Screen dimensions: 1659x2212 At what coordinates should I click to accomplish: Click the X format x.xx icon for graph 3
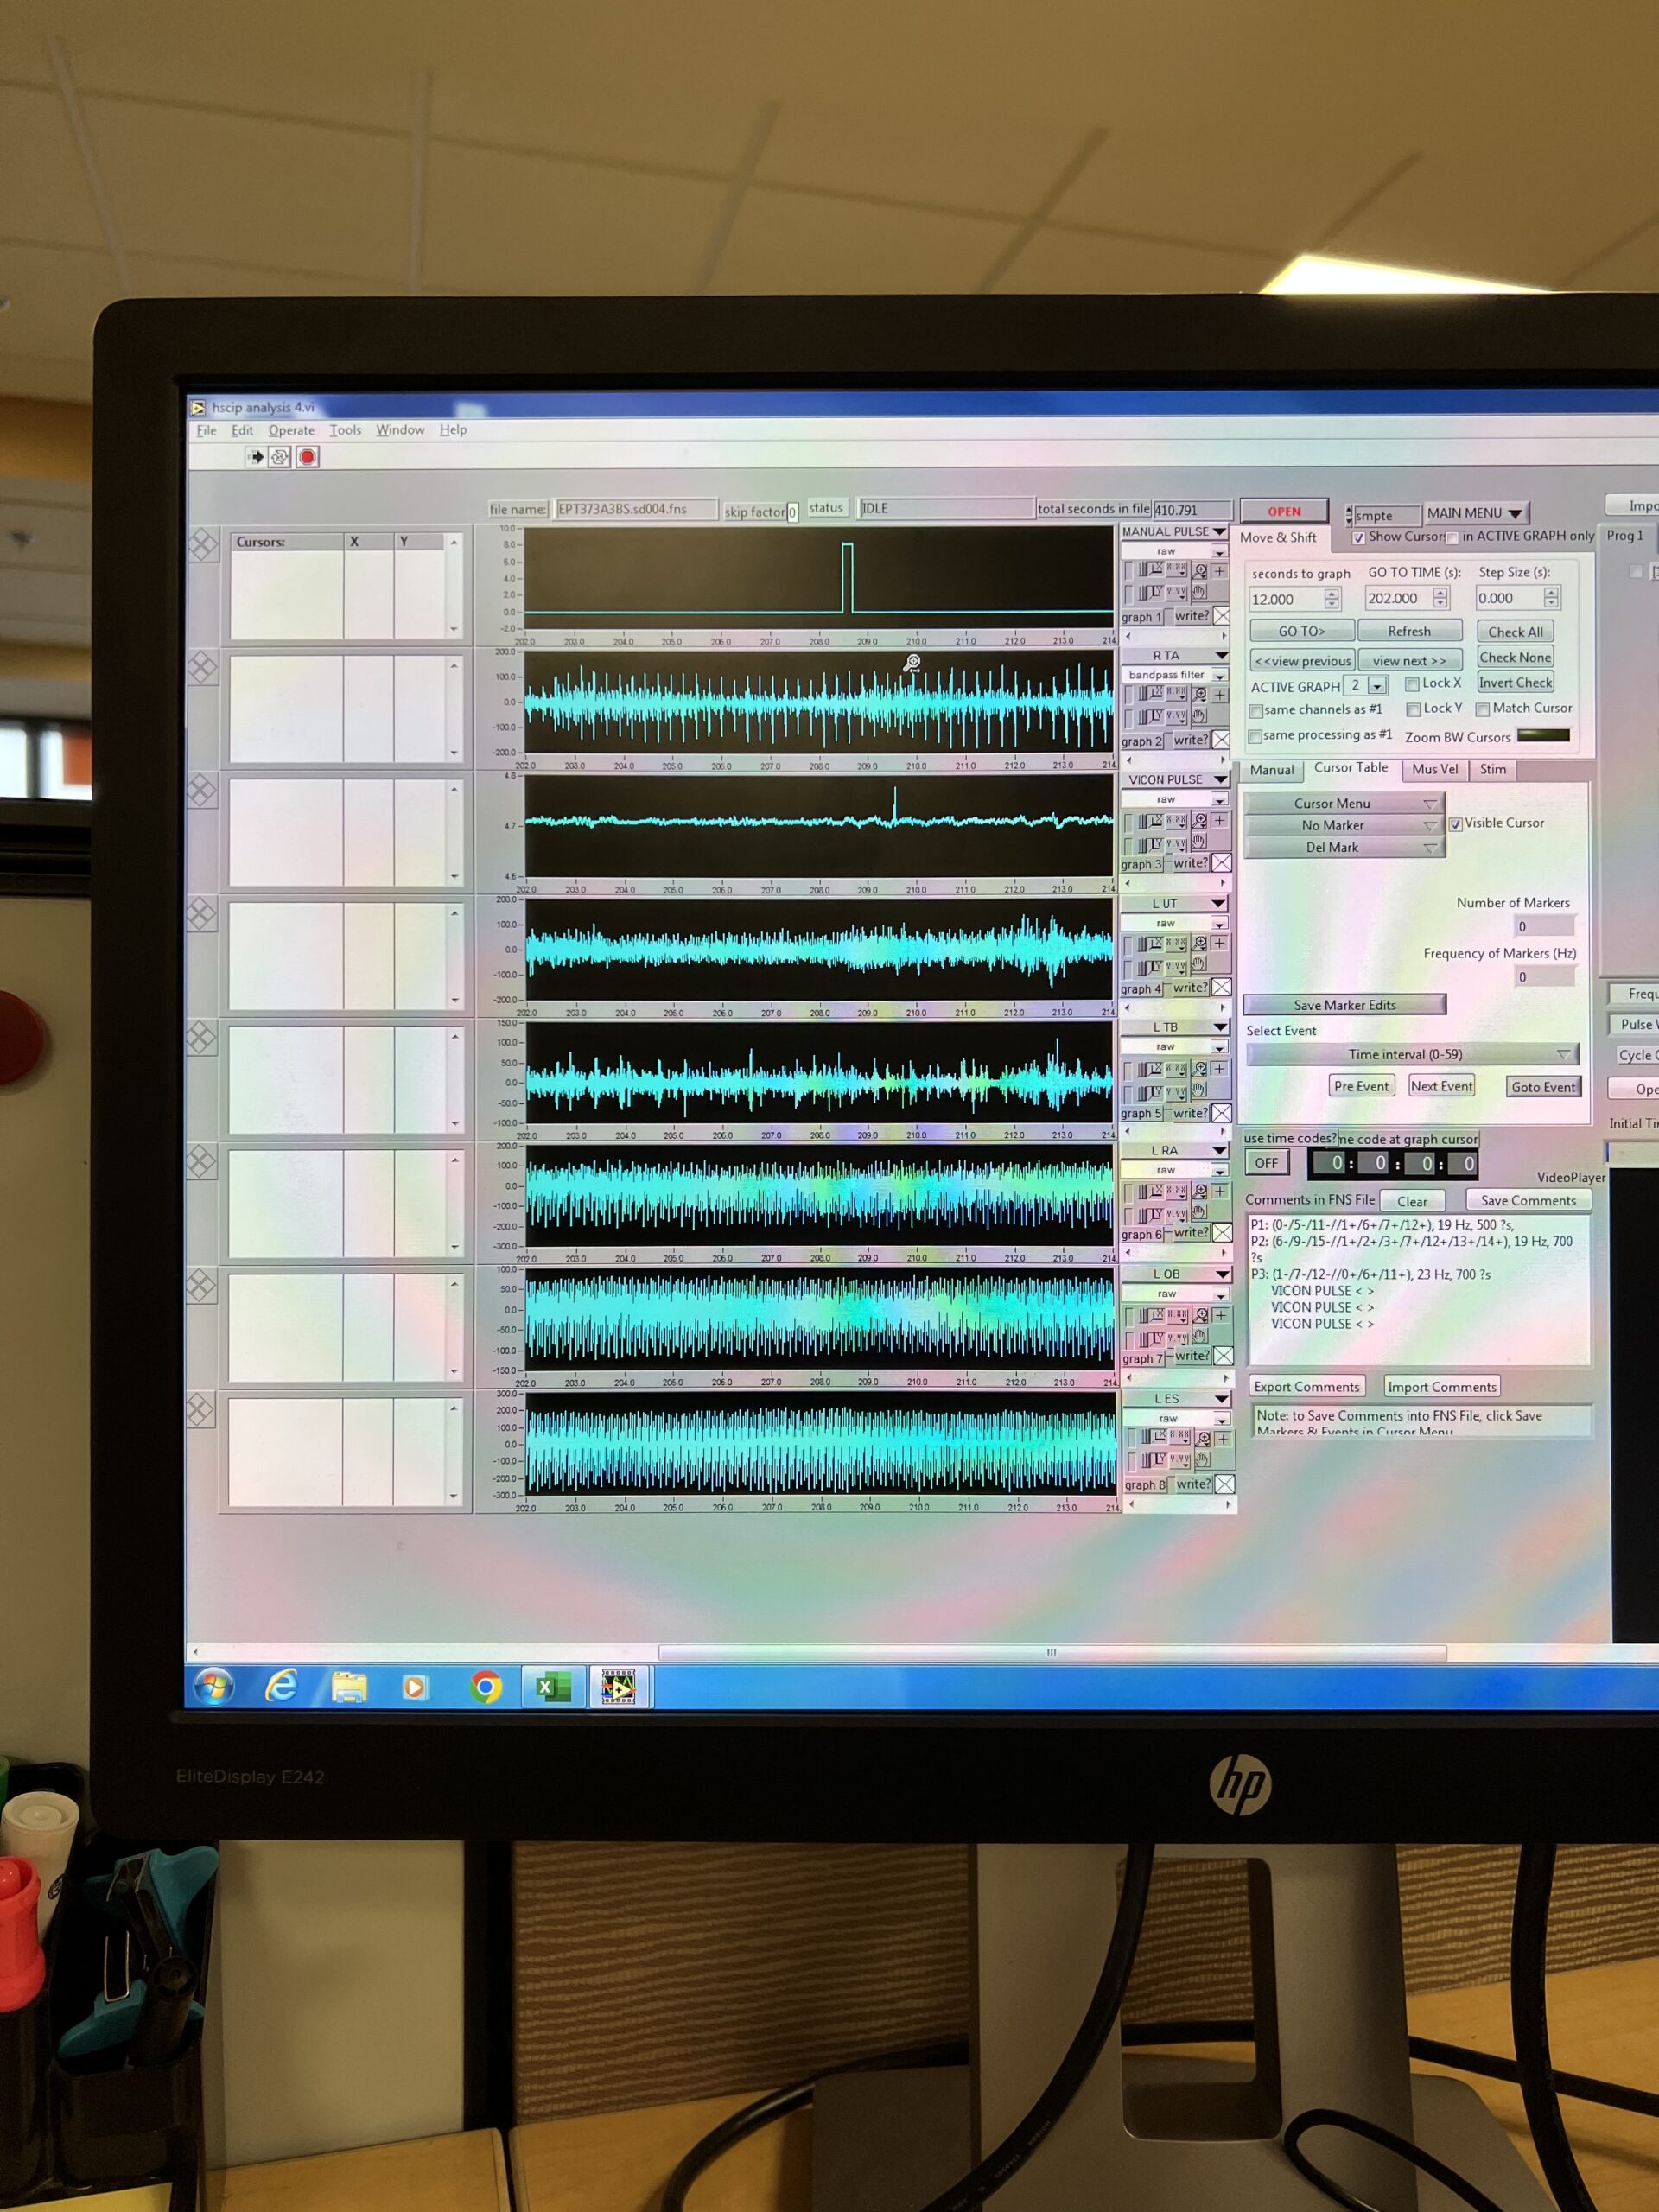1177,820
